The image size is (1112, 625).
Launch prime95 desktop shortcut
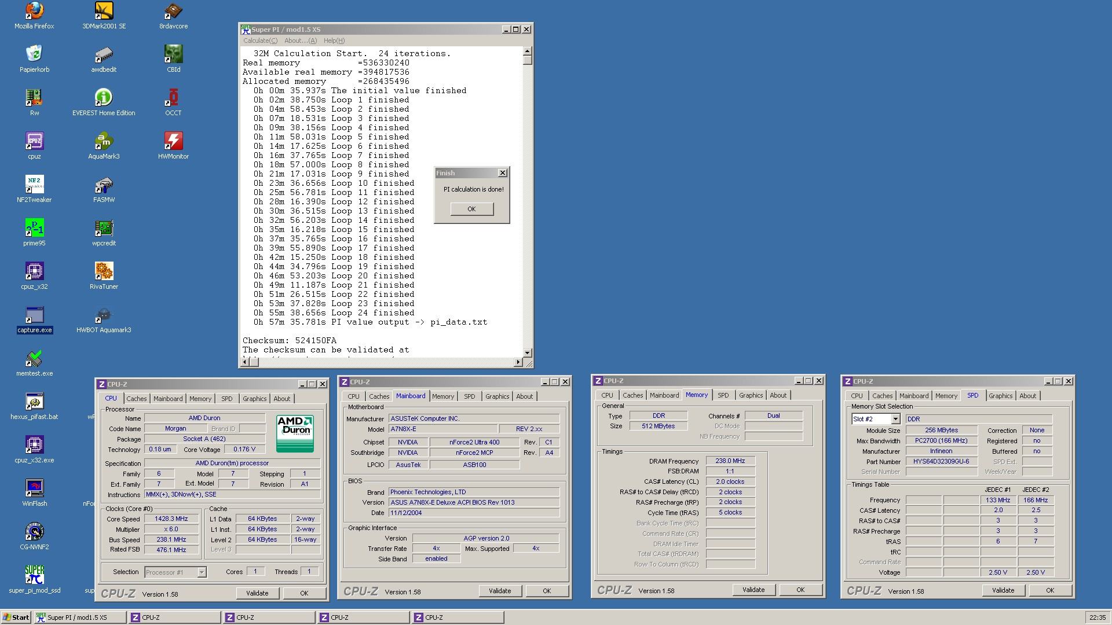[x=34, y=233]
